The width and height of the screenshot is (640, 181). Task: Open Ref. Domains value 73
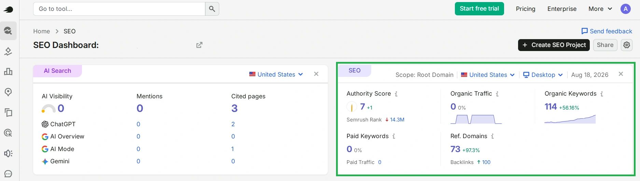455,149
